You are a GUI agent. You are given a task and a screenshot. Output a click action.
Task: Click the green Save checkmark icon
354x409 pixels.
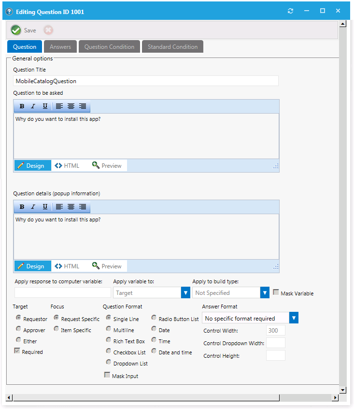pos(16,30)
